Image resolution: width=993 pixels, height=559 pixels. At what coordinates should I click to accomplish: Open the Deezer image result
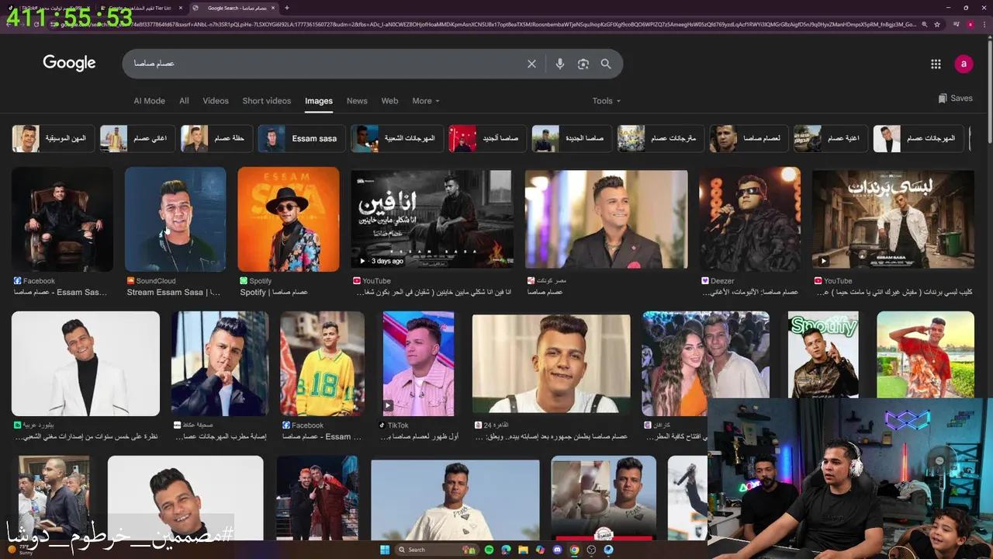pyautogui.click(x=750, y=220)
